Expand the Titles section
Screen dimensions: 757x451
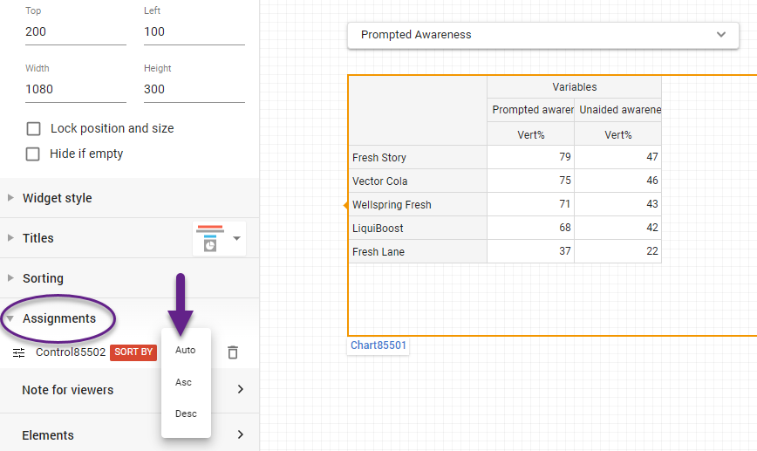tap(38, 238)
